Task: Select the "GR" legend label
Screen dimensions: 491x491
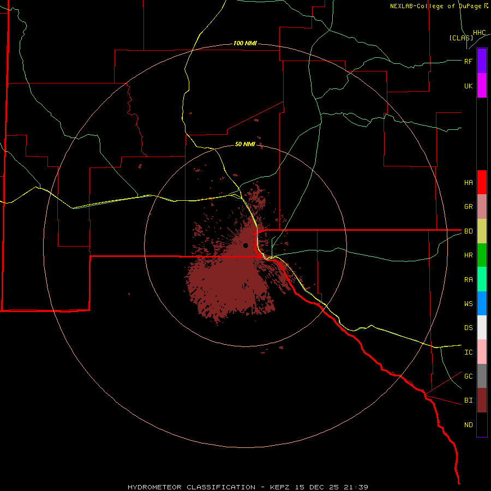Action: (x=468, y=207)
